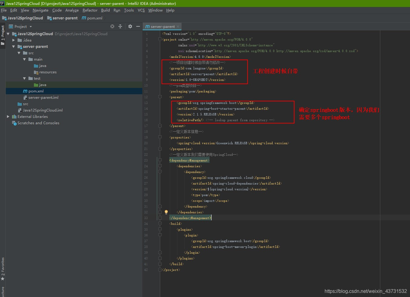Fold the parent tag at line 12
This screenshot has width=410, height=297.
click(x=160, y=97)
